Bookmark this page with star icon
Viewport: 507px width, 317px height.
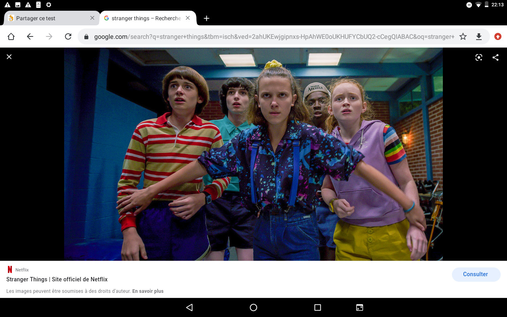tap(463, 36)
